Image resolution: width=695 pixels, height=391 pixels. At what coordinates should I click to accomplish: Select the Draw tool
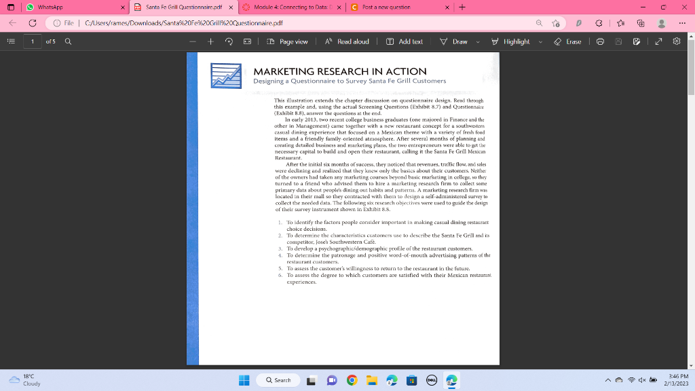(453, 41)
